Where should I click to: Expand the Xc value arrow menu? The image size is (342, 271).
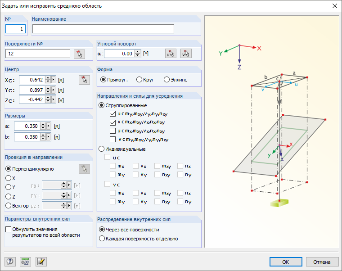tap(54, 80)
